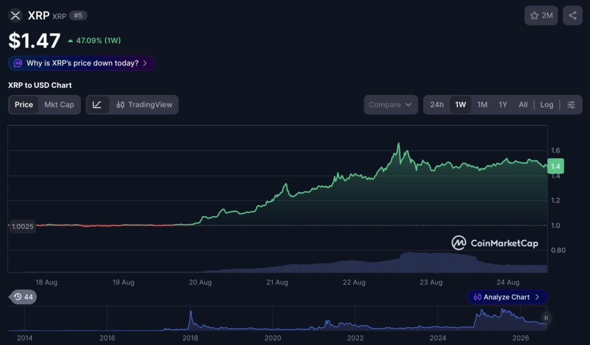Set chart range to 1W
590x345 pixels.
460,105
